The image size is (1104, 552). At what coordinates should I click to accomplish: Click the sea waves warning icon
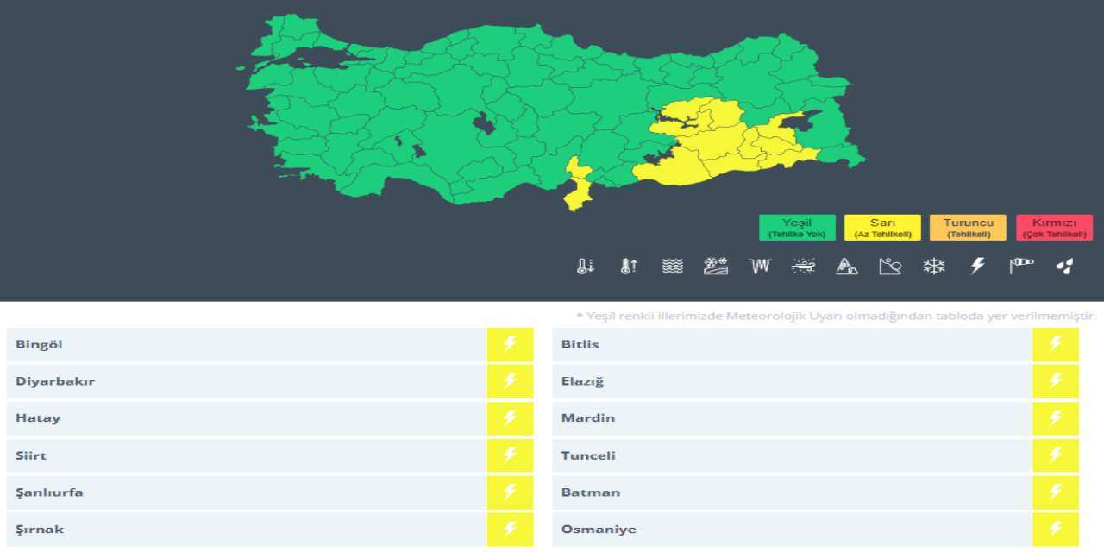click(x=673, y=266)
